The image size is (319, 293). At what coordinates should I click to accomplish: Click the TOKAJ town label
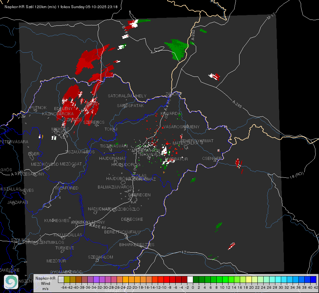click(111, 129)
